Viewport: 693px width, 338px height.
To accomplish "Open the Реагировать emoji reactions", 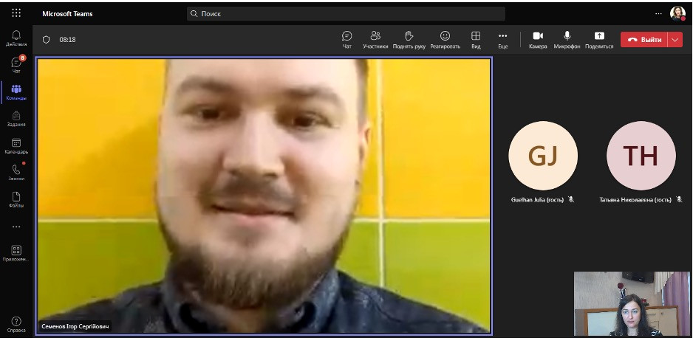I will tap(445, 39).
